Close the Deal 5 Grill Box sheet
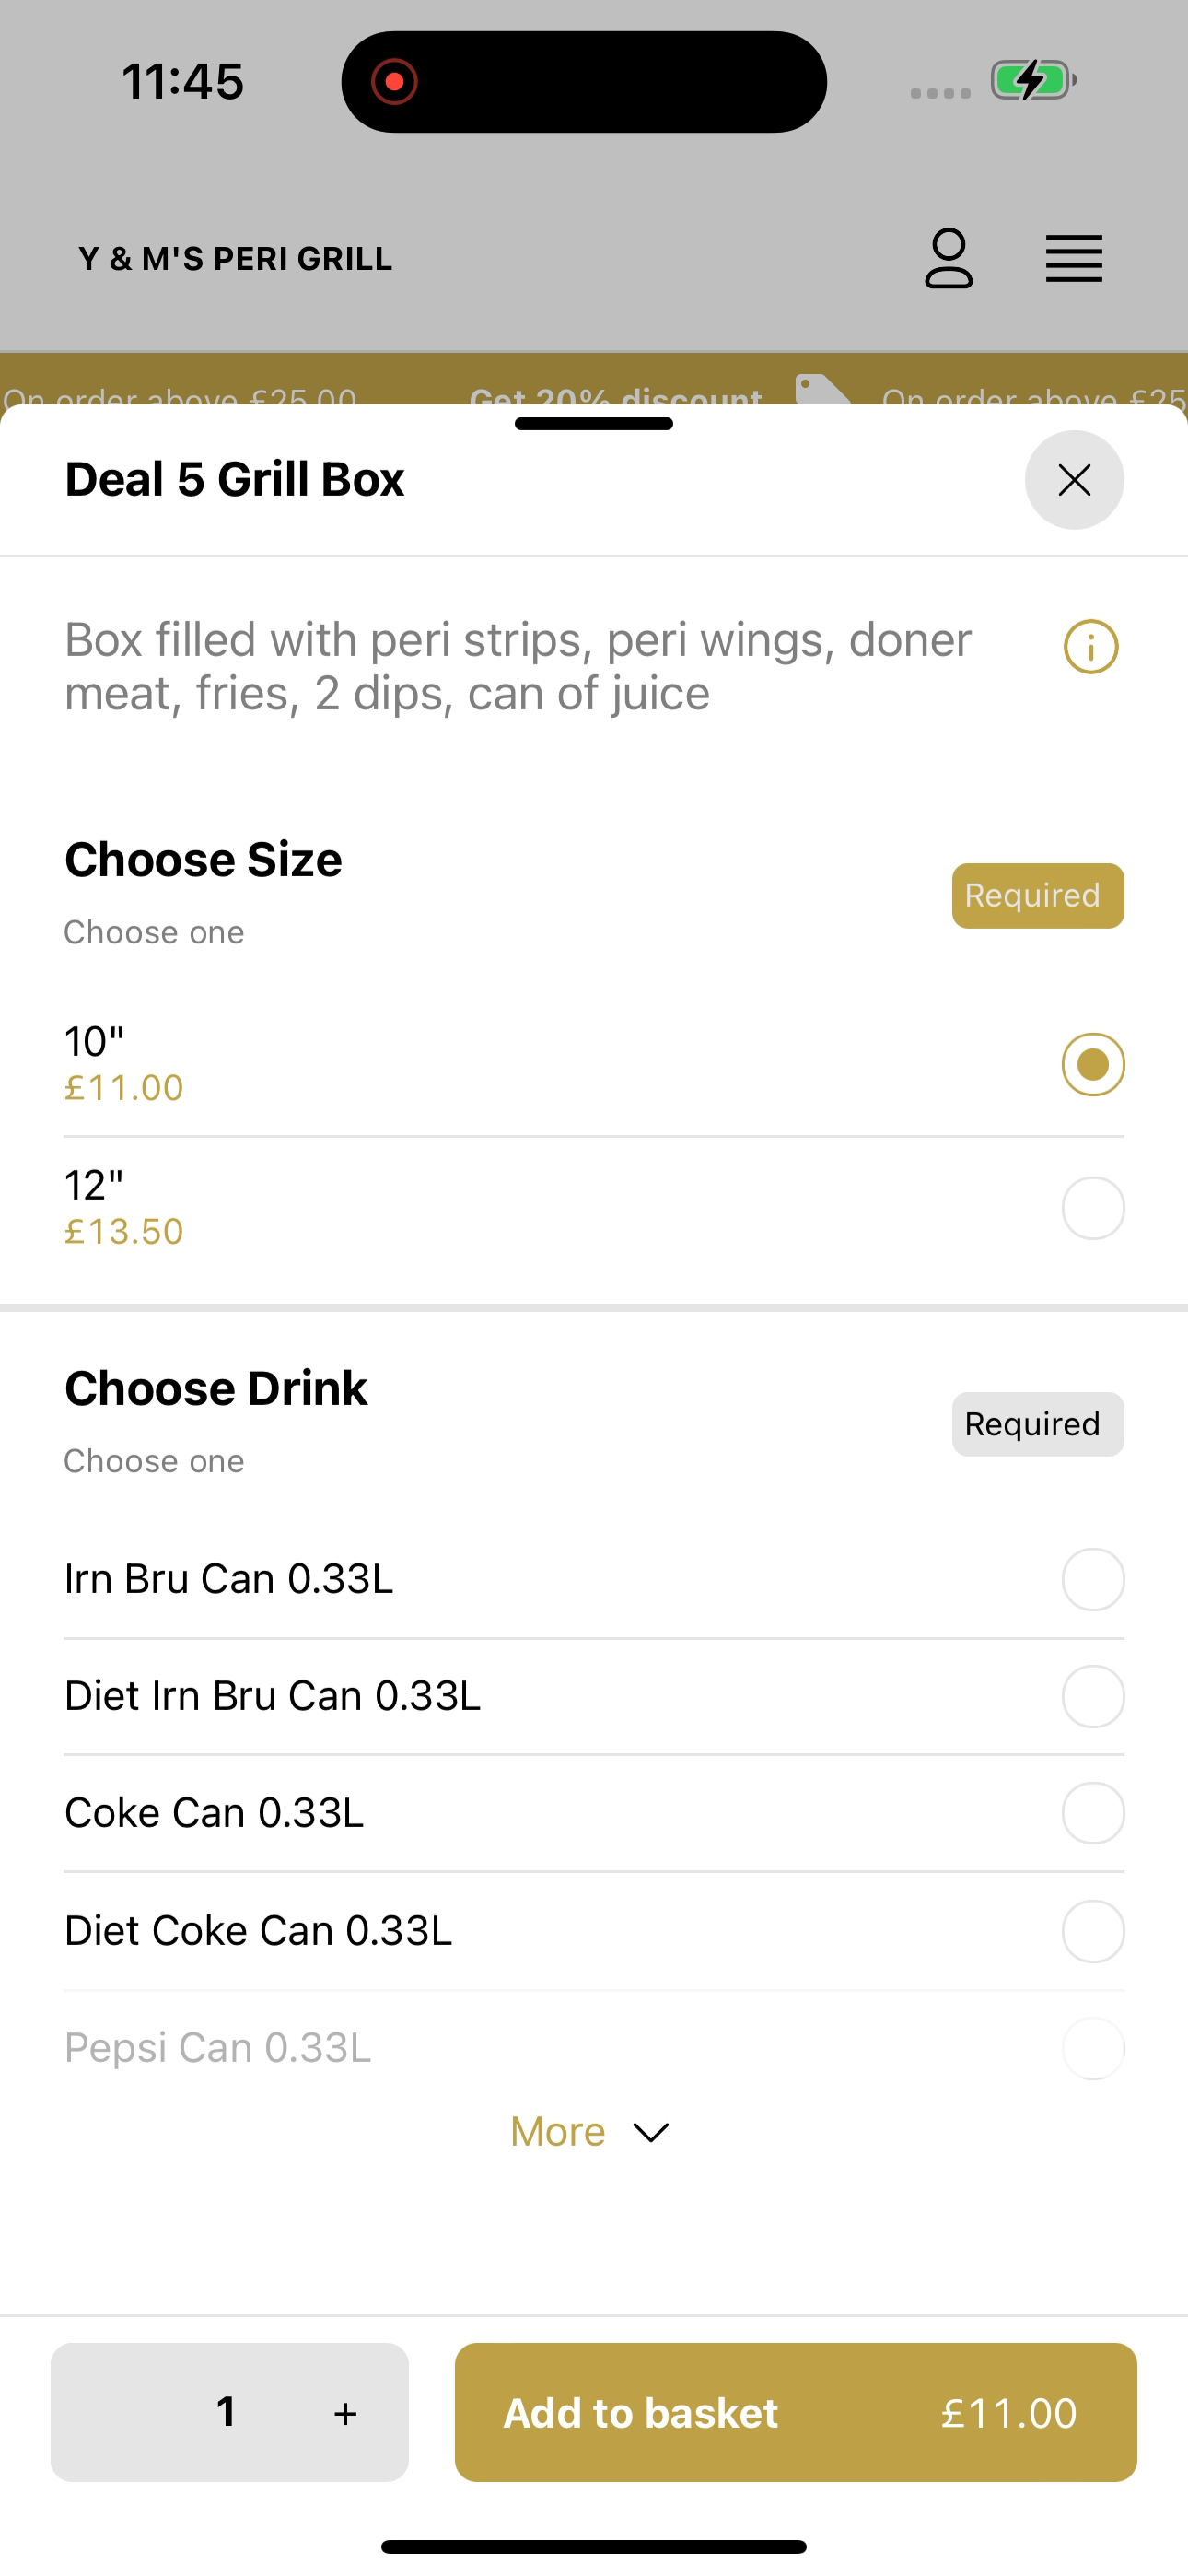This screenshot has width=1188, height=2576. (1074, 480)
